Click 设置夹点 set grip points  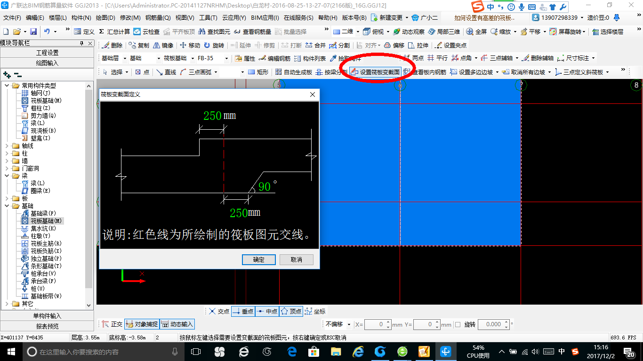[x=451, y=45]
